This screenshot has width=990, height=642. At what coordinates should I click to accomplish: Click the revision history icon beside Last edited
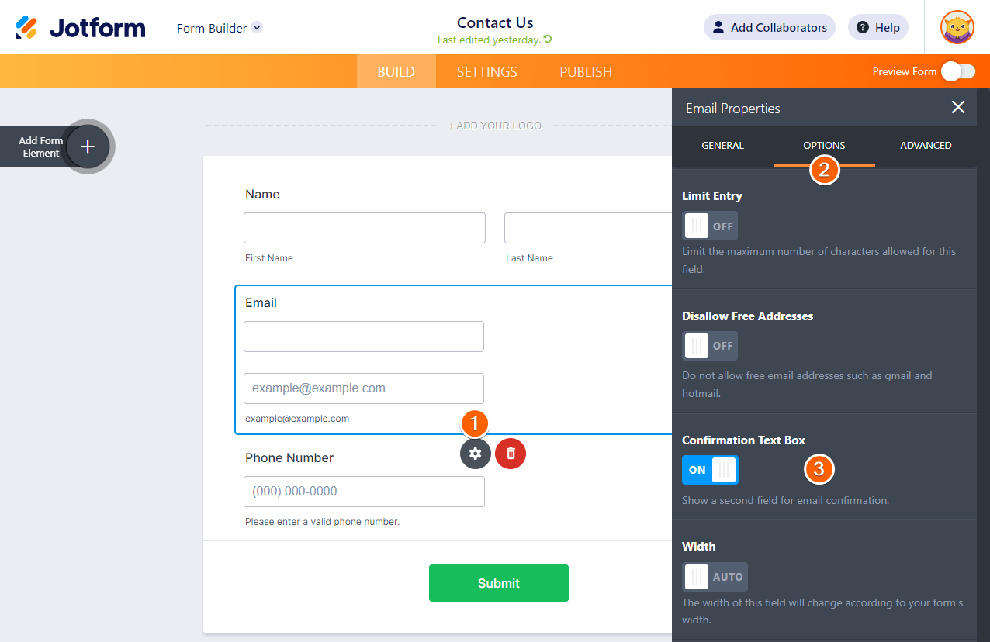(x=548, y=40)
